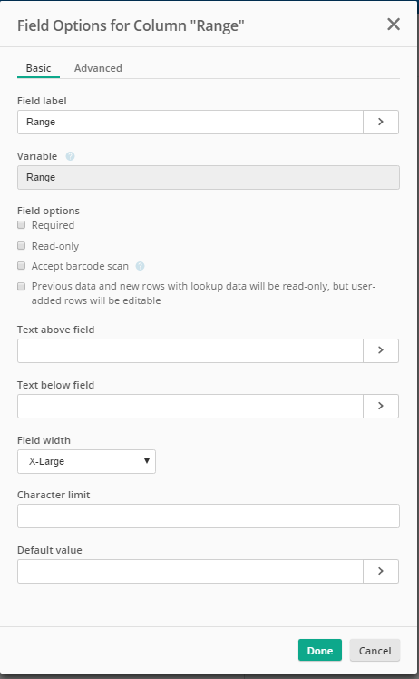Viewport: 419px width, 679px height.
Task: Check the Accept barcode scan option
Action: point(21,265)
